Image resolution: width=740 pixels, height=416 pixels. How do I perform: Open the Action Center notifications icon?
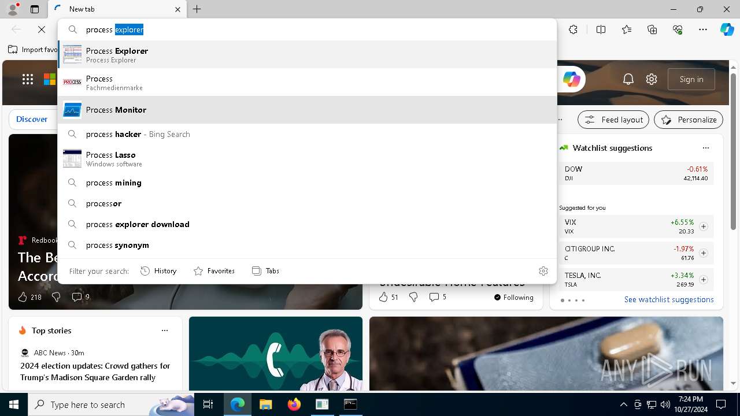point(721,404)
